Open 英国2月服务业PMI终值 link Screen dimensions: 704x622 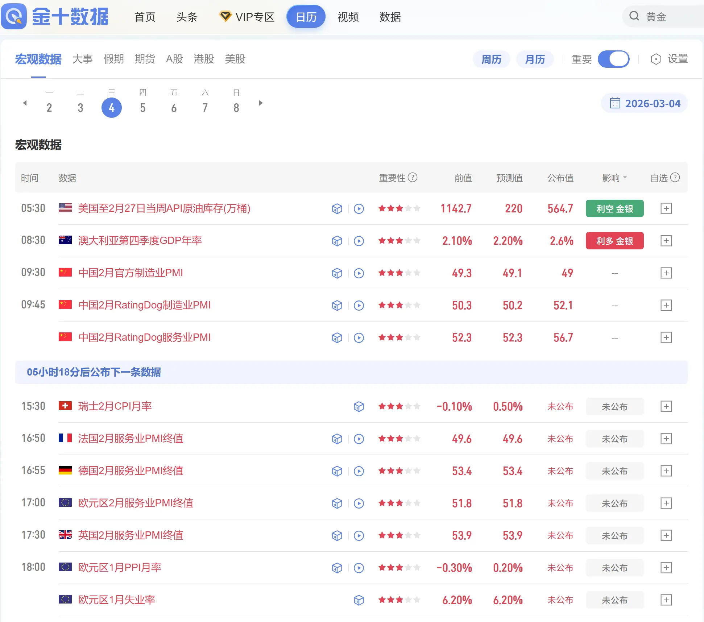pos(131,535)
